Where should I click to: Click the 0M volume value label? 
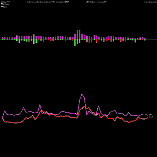[x=150, y=115]
